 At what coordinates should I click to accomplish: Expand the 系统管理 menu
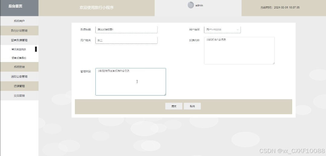(x=19, y=67)
